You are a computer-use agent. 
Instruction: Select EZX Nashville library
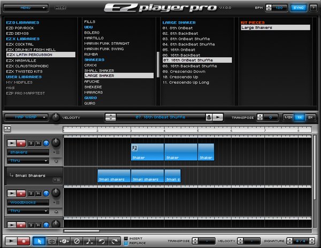[x=21, y=60]
